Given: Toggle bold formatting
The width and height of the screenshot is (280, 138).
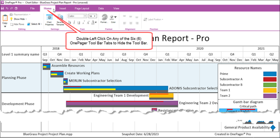Looking at the screenshot, I should pyautogui.click(x=70, y=22).
